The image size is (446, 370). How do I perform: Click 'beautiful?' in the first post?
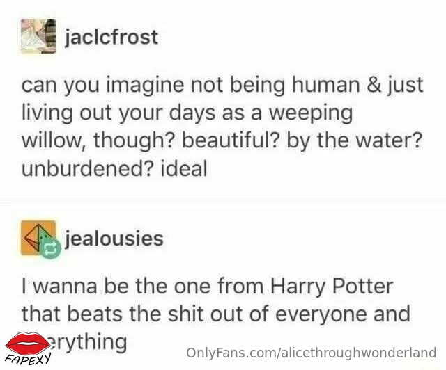[x=231, y=140]
